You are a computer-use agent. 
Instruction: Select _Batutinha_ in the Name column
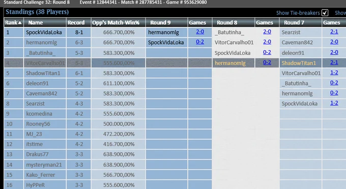coord(41,53)
